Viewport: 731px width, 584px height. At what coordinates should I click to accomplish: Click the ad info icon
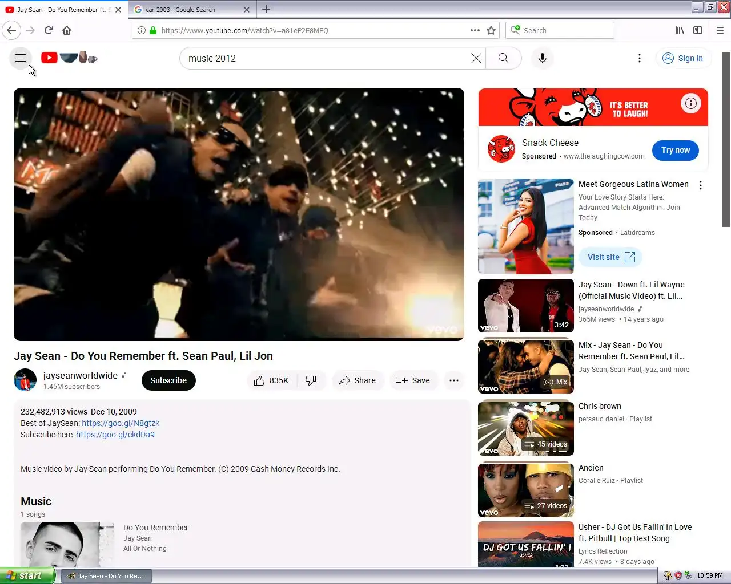click(x=691, y=103)
